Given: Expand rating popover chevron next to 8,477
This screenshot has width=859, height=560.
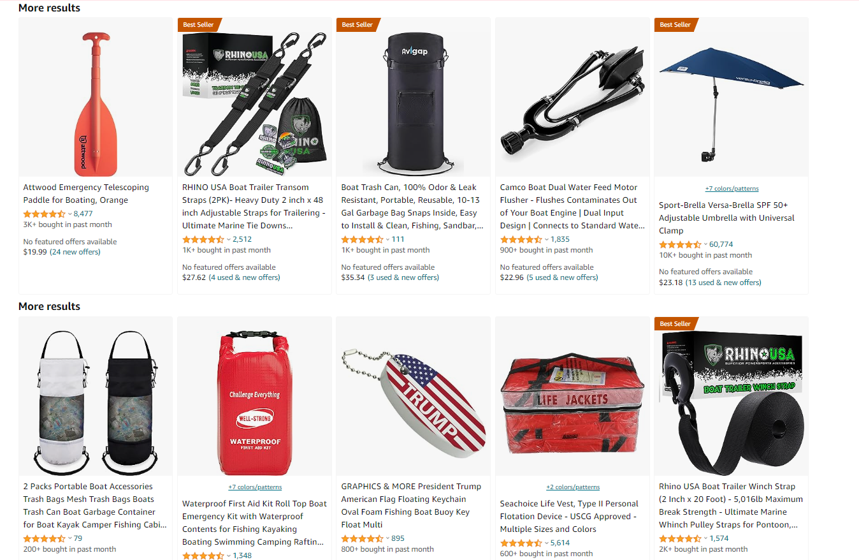Looking at the screenshot, I should click(69, 214).
